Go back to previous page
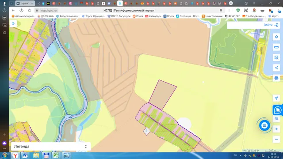The height and width of the screenshot is (159, 283). click(13, 11)
